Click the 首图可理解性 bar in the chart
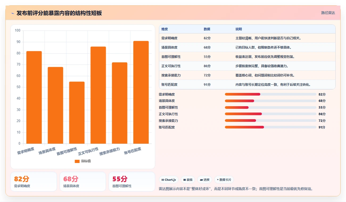 [x=77, y=113]
